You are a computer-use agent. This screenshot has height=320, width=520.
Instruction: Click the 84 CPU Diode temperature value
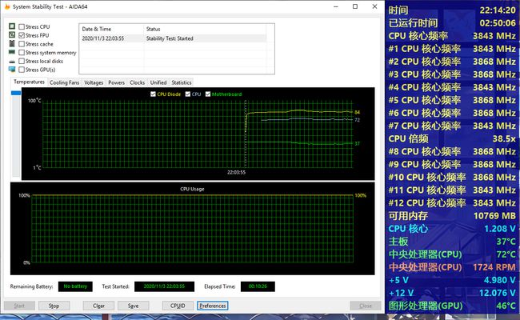357,113
